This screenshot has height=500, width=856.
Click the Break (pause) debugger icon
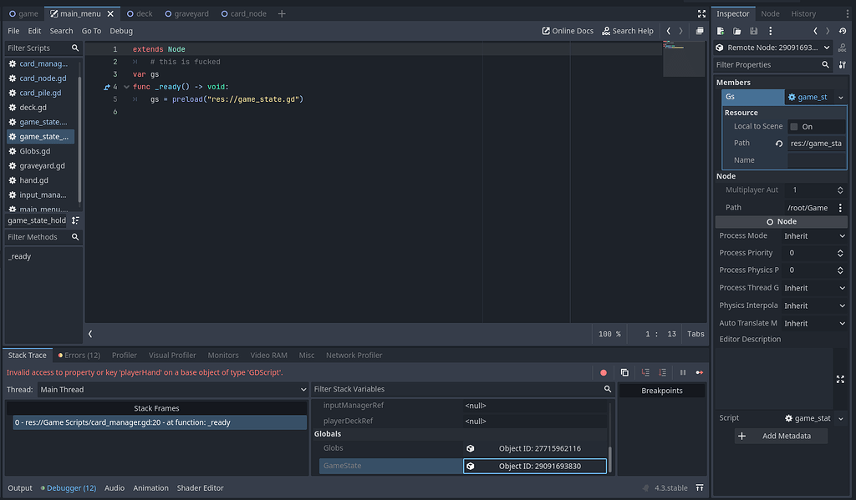click(684, 372)
